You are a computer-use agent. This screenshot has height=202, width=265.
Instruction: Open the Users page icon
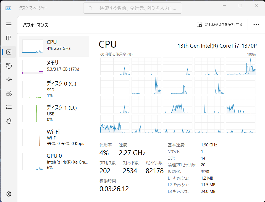9,93
